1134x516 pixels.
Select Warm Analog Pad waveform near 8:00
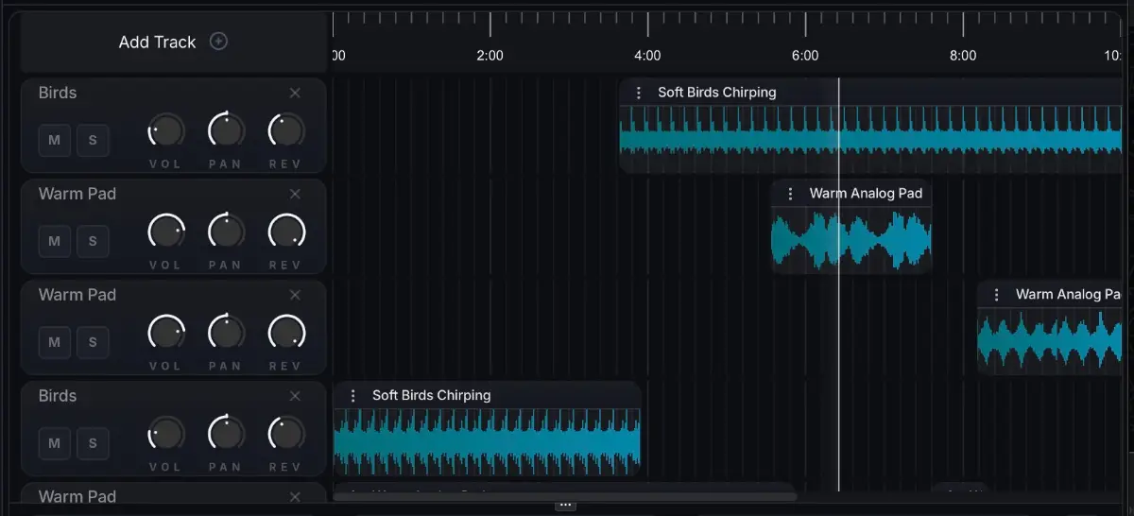pyautogui.click(x=1051, y=341)
